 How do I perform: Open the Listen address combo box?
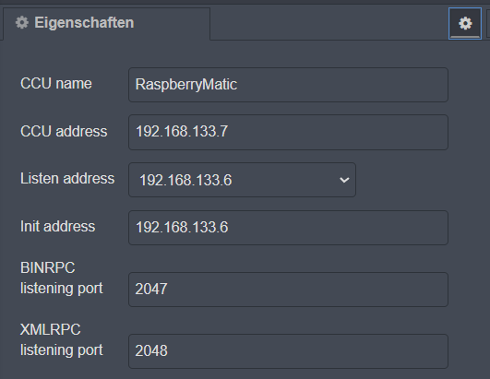click(242, 180)
